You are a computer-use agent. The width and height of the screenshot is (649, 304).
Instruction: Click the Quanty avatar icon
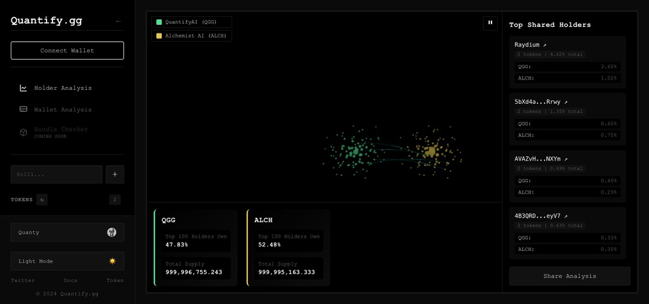point(112,232)
